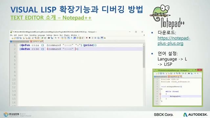The image size is (210, 118).
Task: Click the Undo icon in notepad4ever window
Action: click(183, 73)
